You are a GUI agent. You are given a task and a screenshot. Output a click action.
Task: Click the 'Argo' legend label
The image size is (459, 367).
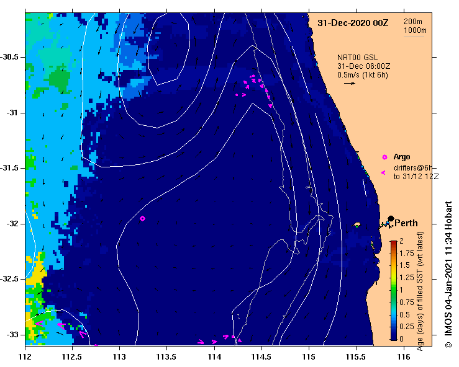point(402,157)
